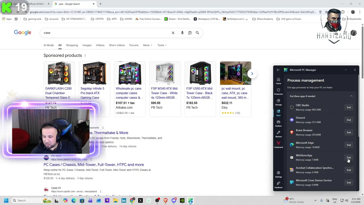Open Toolbox in PC Manager sidebar
Viewport: 364px width, 205px height.
278,124
